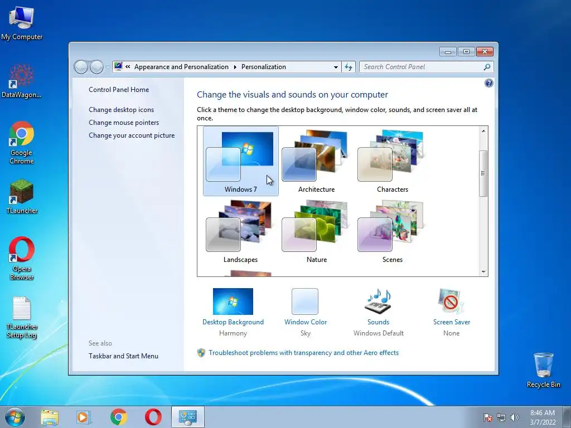Open Taskbar and Start Menu link
571x428 pixels.
point(123,356)
